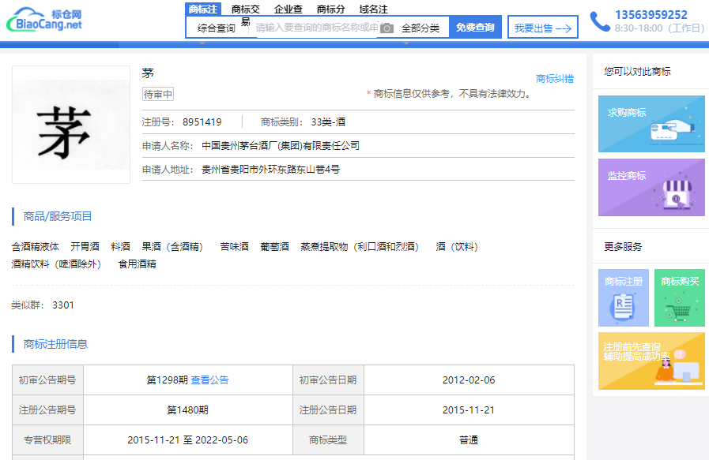Open the BiaoCang.net logo homepage
This screenshot has width=709, height=460.
(x=44, y=20)
